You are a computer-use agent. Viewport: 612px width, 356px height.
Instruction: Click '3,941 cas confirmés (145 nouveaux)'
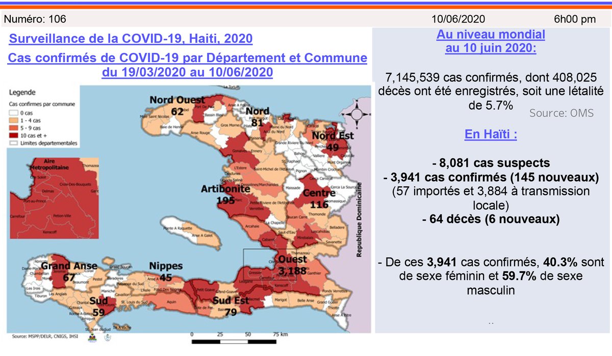(x=491, y=178)
